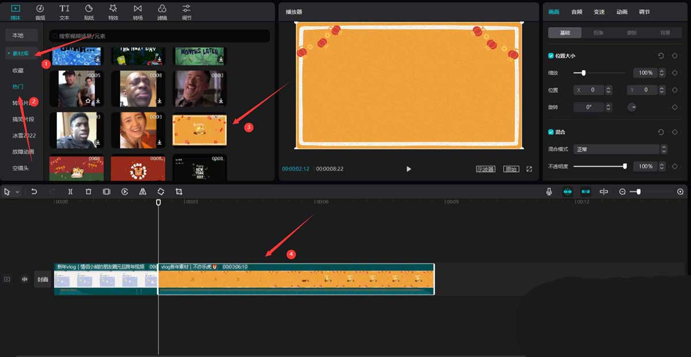Open the 特效 effects panel

click(113, 12)
